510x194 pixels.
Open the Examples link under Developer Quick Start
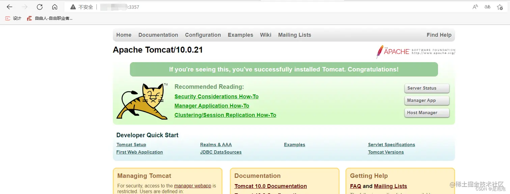pos(294,145)
